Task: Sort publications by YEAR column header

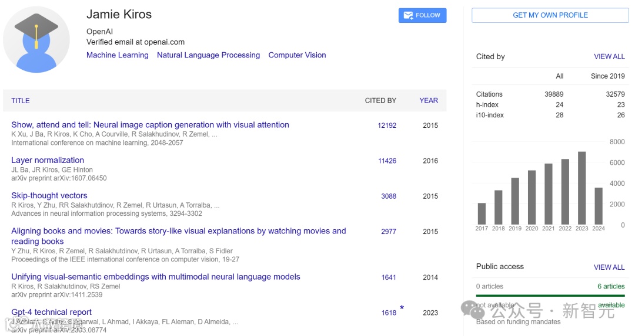Action: 429,101
